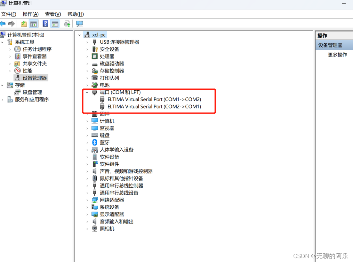Select the 软件组件 device category

(109, 164)
